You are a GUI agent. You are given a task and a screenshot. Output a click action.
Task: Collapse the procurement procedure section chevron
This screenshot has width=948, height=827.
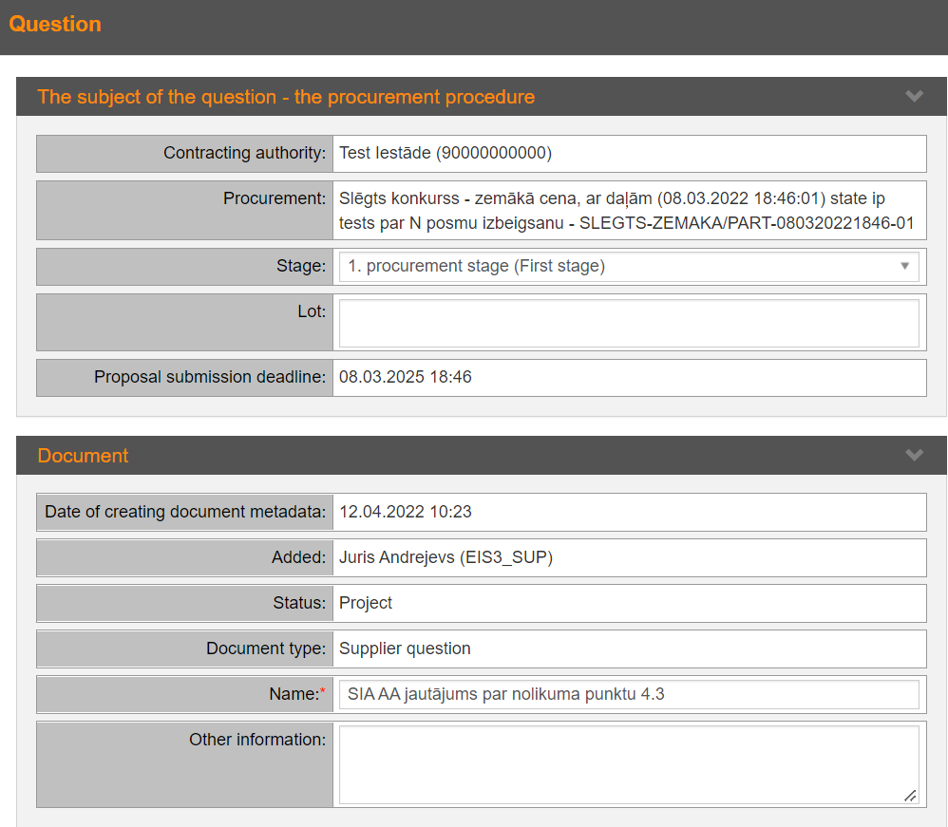point(914,97)
